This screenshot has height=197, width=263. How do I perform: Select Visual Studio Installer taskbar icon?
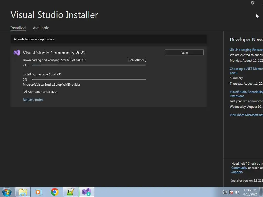pyautogui.click(x=87, y=192)
